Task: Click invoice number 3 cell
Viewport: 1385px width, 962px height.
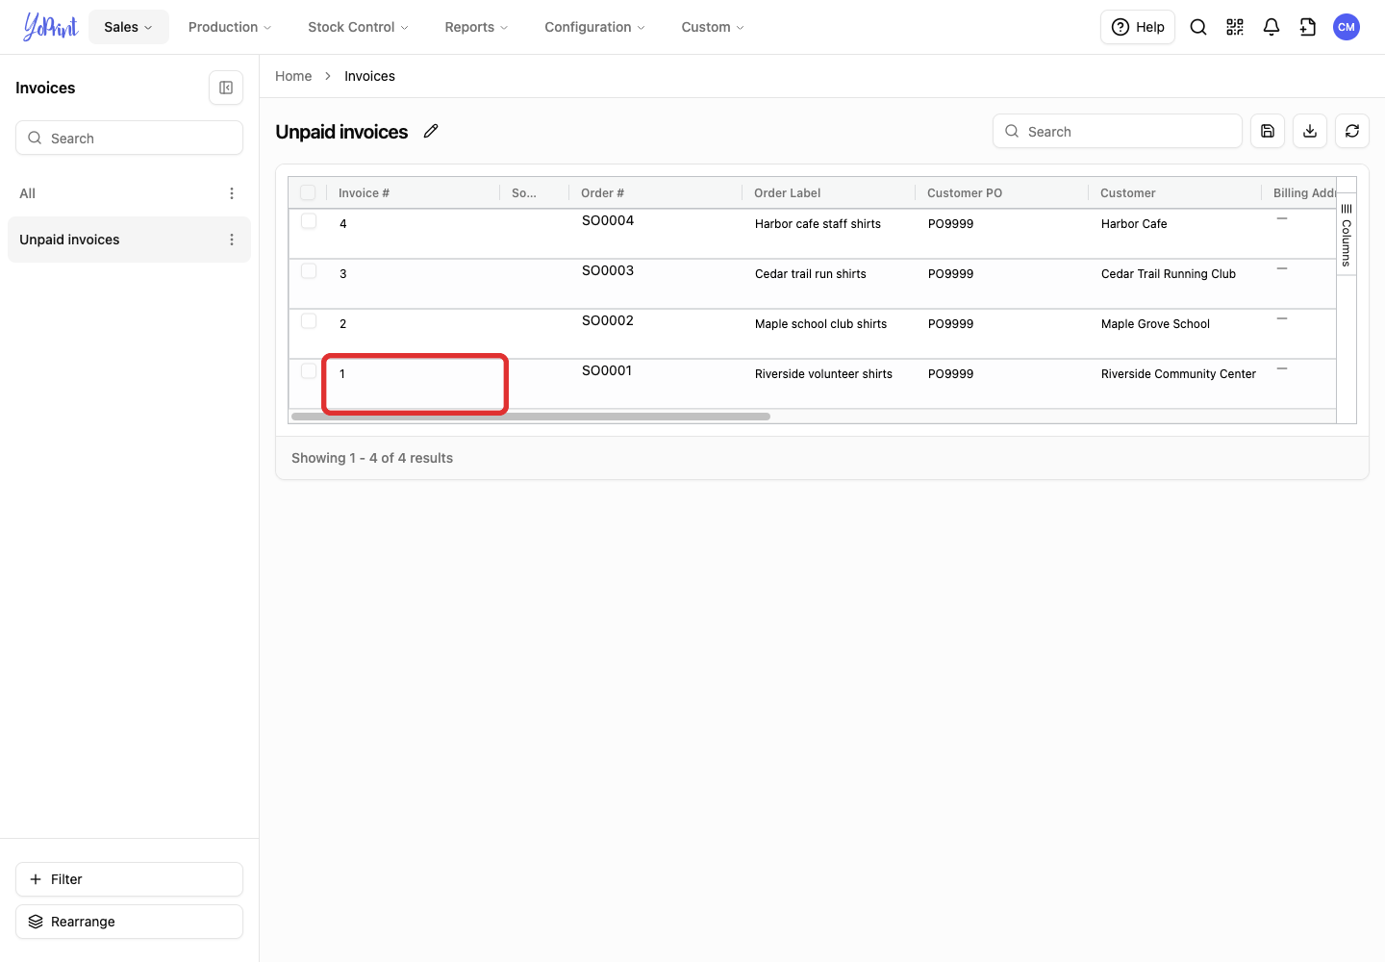Action: coord(414,284)
